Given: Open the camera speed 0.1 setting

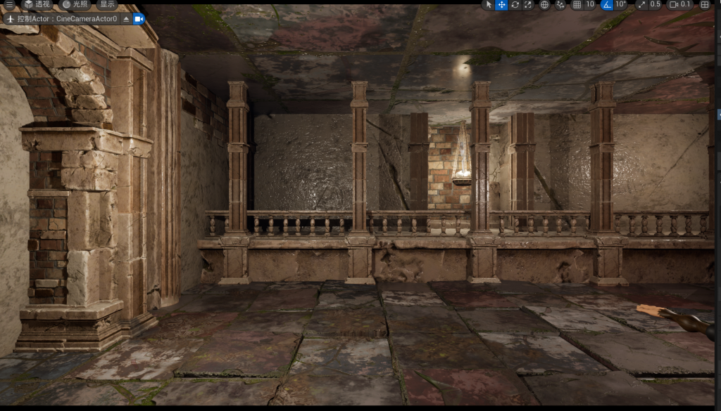Looking at the screenshot, I should pos(680,4).
